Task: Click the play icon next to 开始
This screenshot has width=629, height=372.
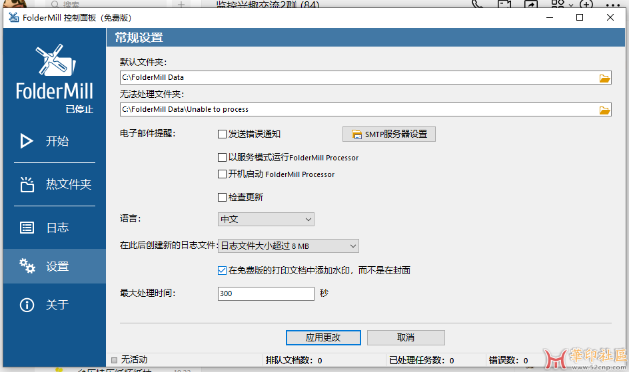Action: [27, 141]
